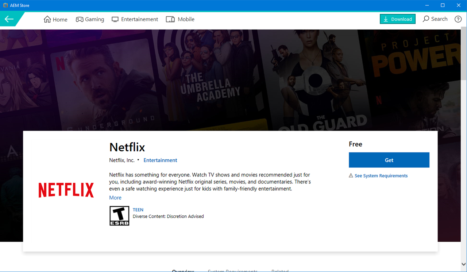Click the AEM Store title bar icon
467x272 pixels.
coord(5,5)
